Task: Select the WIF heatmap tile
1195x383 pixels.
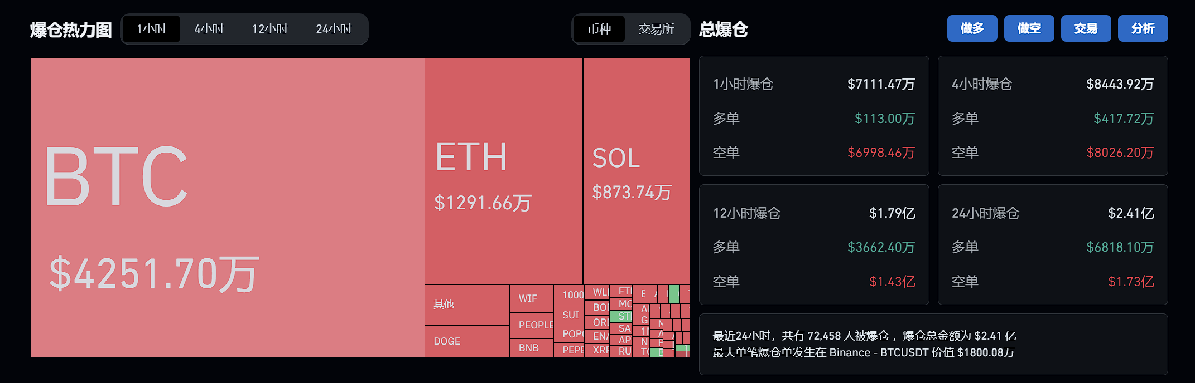Action: [x=532, y=298]
